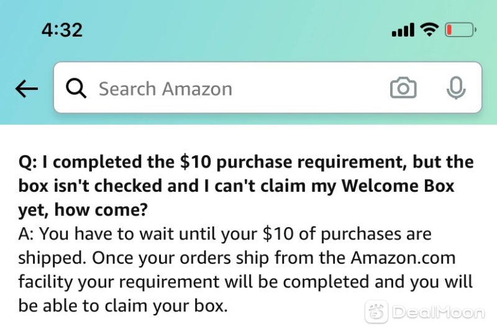Screen dimensions: 497x332
Task: Open camera search with the camera icon
Action: click(x=403, y=87)
